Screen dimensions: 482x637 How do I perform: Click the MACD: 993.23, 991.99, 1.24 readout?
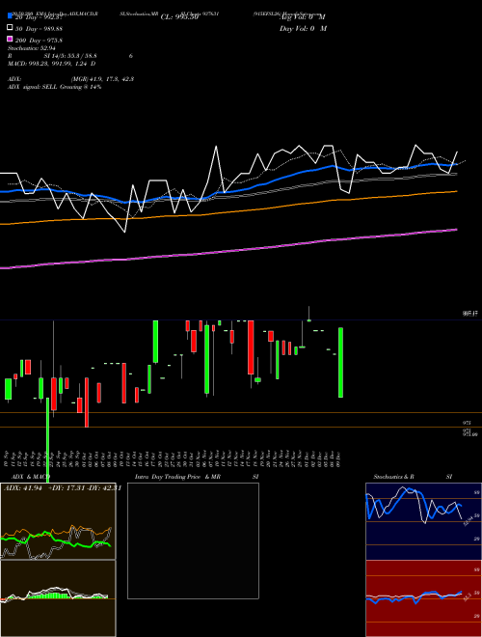pyautogui.click(x=52, y=64)
